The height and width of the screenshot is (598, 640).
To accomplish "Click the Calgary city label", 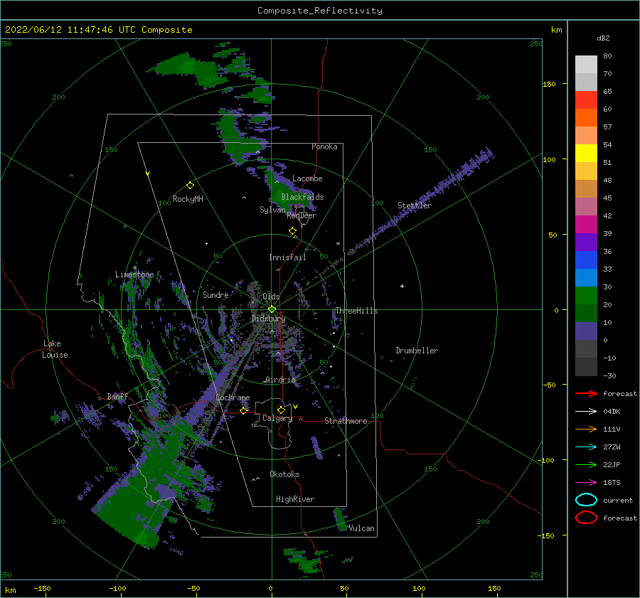I will point(277,418).
